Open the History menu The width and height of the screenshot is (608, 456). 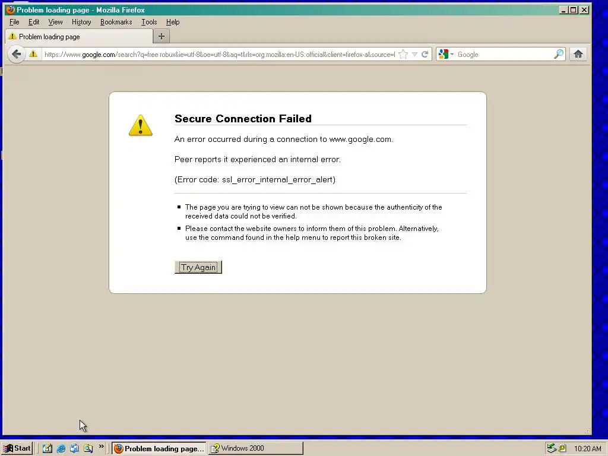pos(81,22)
